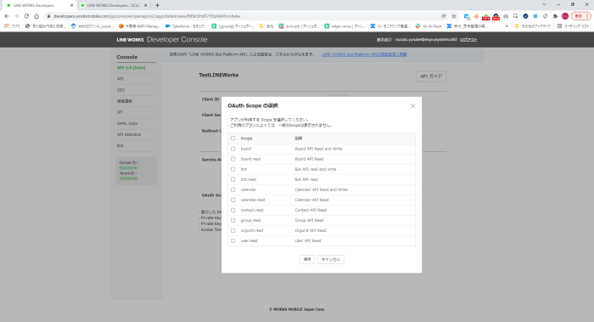
Task: Click the LINE WORKS Developer Console logo
Action: tap(162, 39)
